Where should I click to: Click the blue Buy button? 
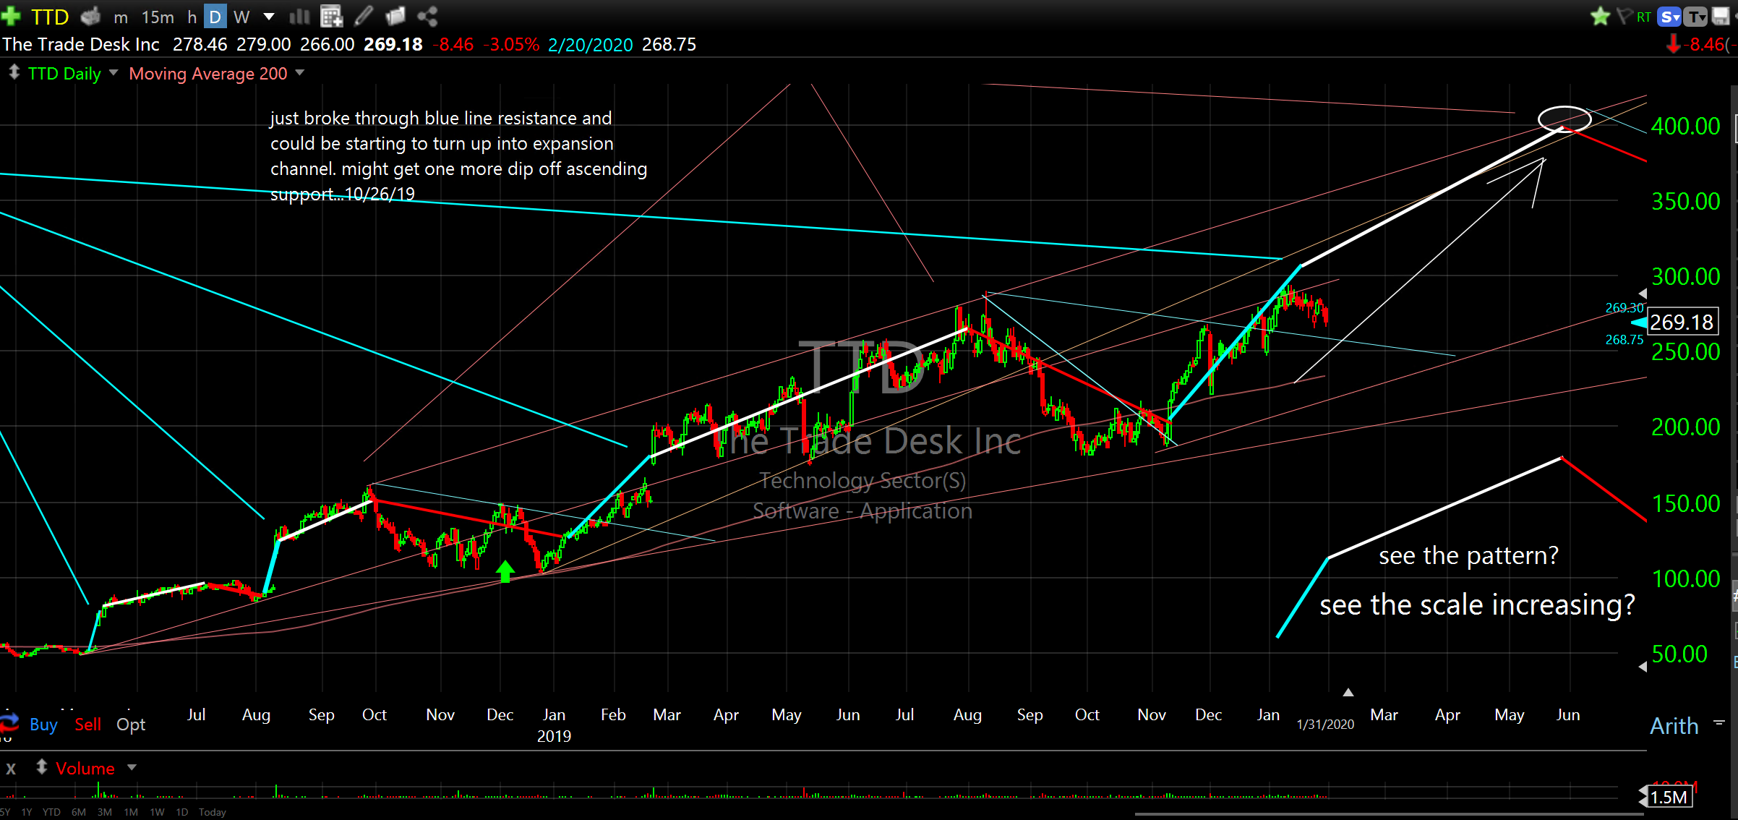tap(43, 725)
